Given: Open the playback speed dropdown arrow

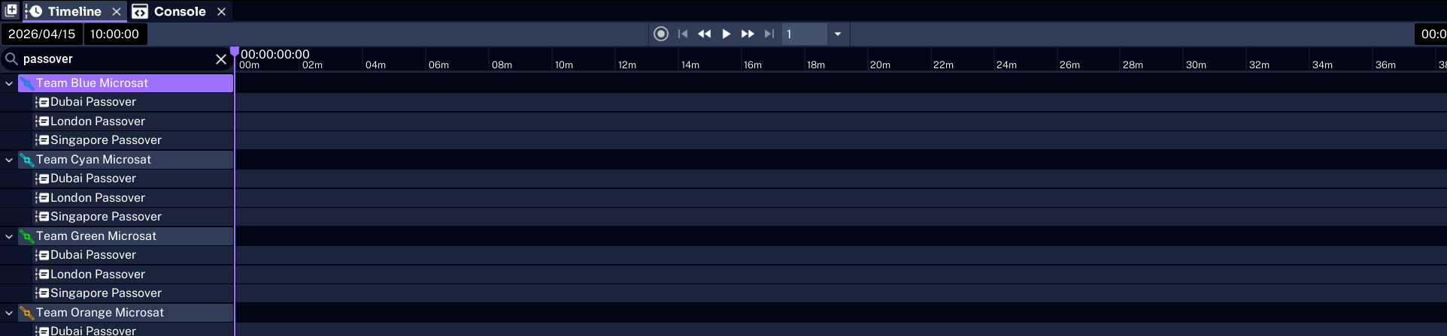Looking at the screenshot, I should [x=838, y=34].
